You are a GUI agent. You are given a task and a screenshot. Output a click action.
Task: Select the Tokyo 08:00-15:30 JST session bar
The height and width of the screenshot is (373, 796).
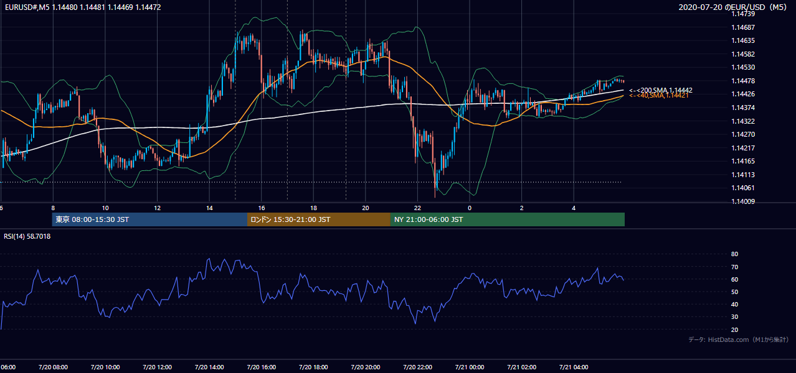coord(150,219)
